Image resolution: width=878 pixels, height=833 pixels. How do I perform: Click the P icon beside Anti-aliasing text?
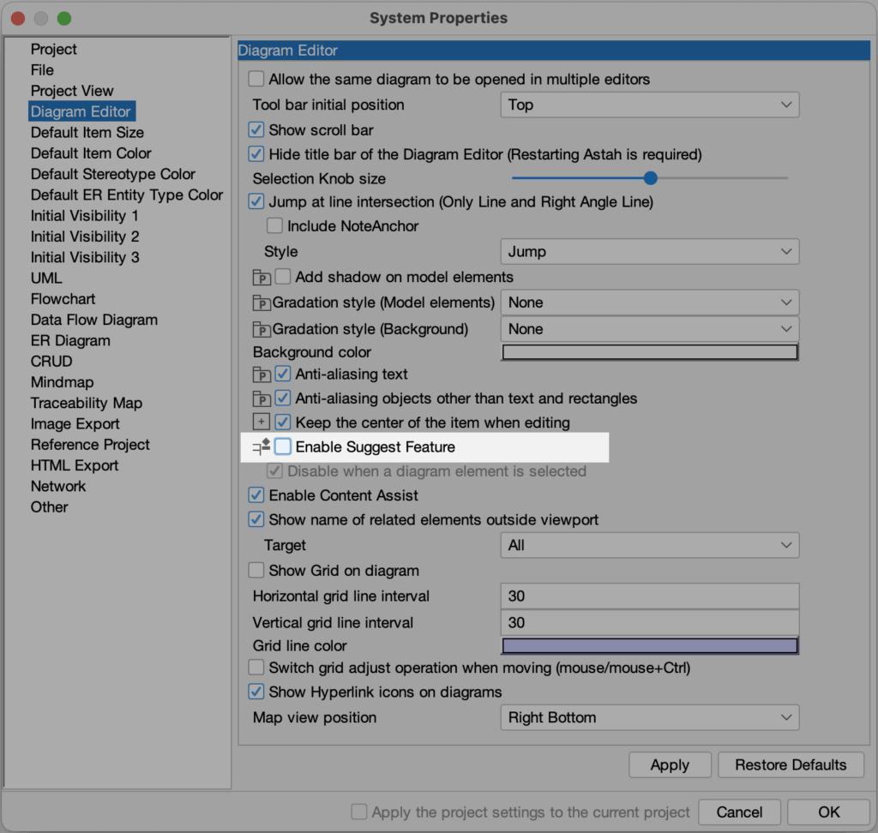(262, 375)
